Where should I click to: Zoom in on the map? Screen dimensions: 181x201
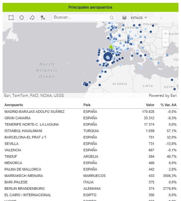(166, 34)
